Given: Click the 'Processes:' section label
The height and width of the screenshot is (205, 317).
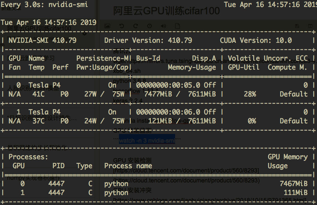Looking at the screenshot, I should point(28,157).
